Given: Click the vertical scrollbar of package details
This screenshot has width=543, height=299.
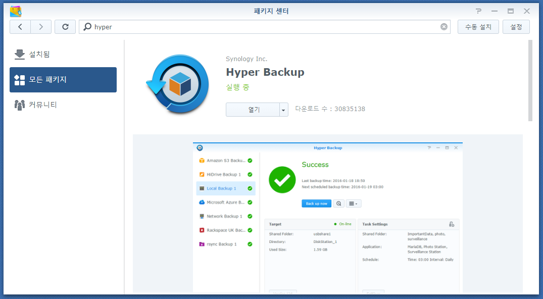Looking at the screenshot, I should click(530, 80).
